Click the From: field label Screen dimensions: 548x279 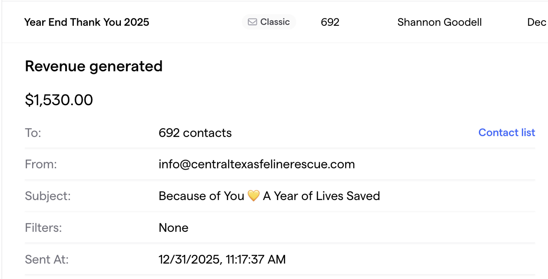[41, 164]
